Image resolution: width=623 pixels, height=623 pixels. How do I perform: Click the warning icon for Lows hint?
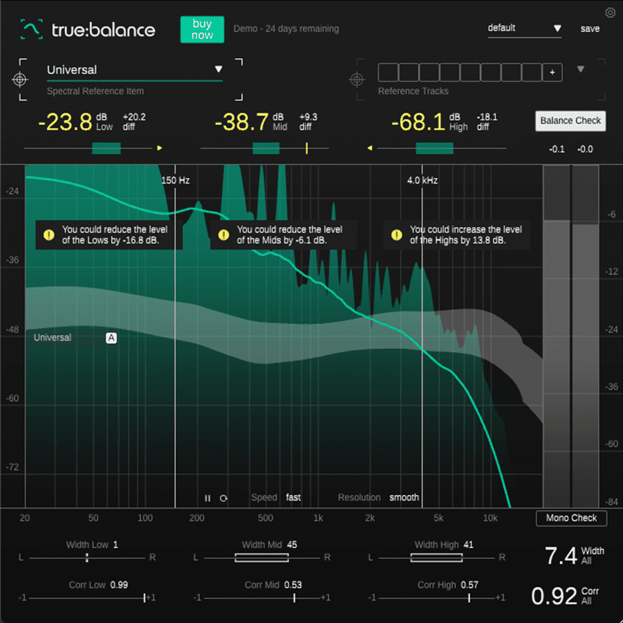[x=49, y=235]
